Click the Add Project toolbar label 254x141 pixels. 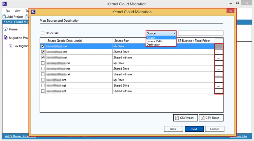(15, 17)
